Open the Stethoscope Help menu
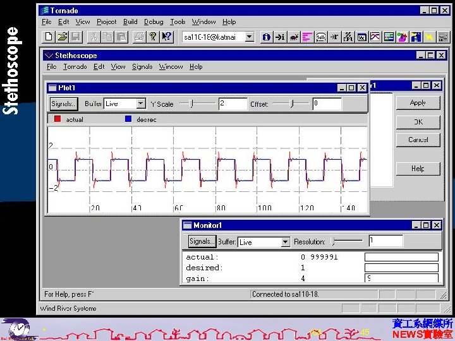 196,67
